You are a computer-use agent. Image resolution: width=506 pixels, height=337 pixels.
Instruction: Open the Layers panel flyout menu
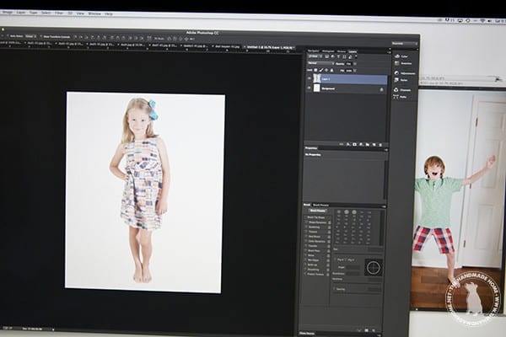pos(389,52)
